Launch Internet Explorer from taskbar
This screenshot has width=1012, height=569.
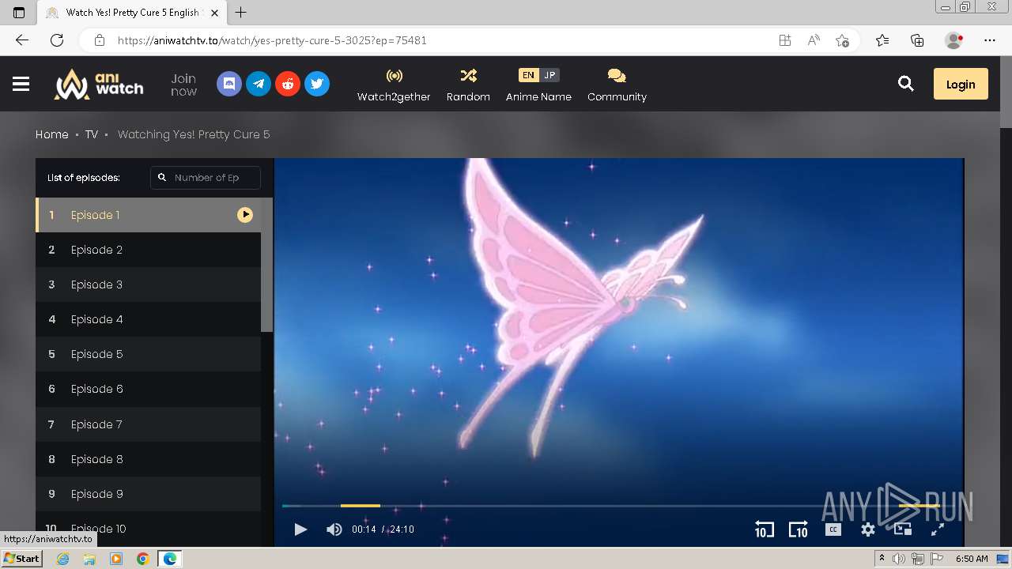[x=63, y=559]
